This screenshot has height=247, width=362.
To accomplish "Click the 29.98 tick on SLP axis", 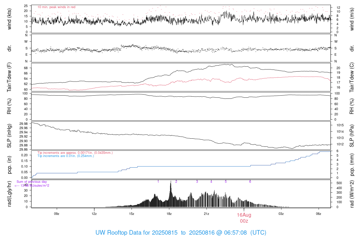I will (24, 124).
